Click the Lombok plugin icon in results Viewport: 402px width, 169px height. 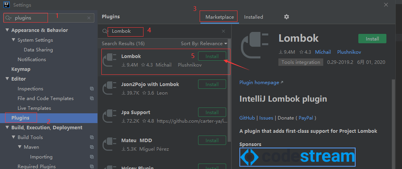coord(110,60)
